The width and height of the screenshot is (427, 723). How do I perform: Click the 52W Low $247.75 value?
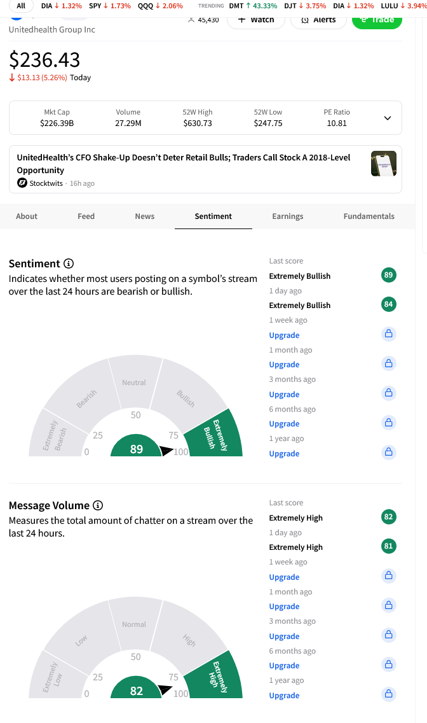(268, 123)
